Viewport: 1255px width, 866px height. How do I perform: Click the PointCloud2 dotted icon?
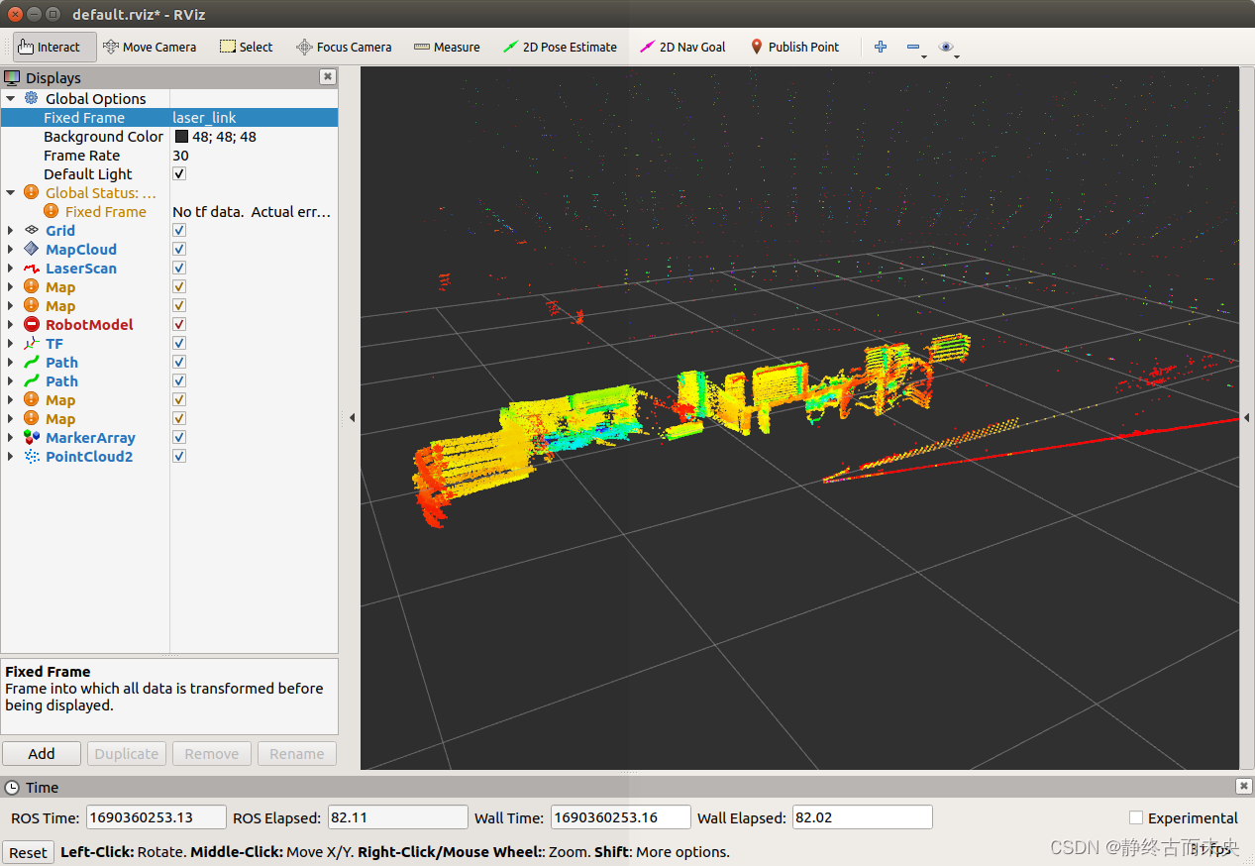pos(32,456)
